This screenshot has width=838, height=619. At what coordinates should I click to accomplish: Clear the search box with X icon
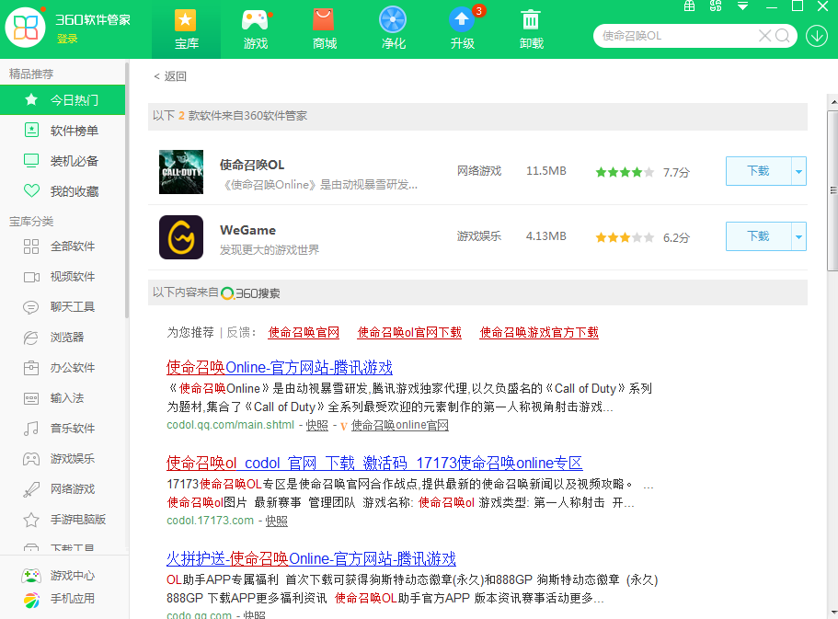pyautogui.click(x=764, y=36)
